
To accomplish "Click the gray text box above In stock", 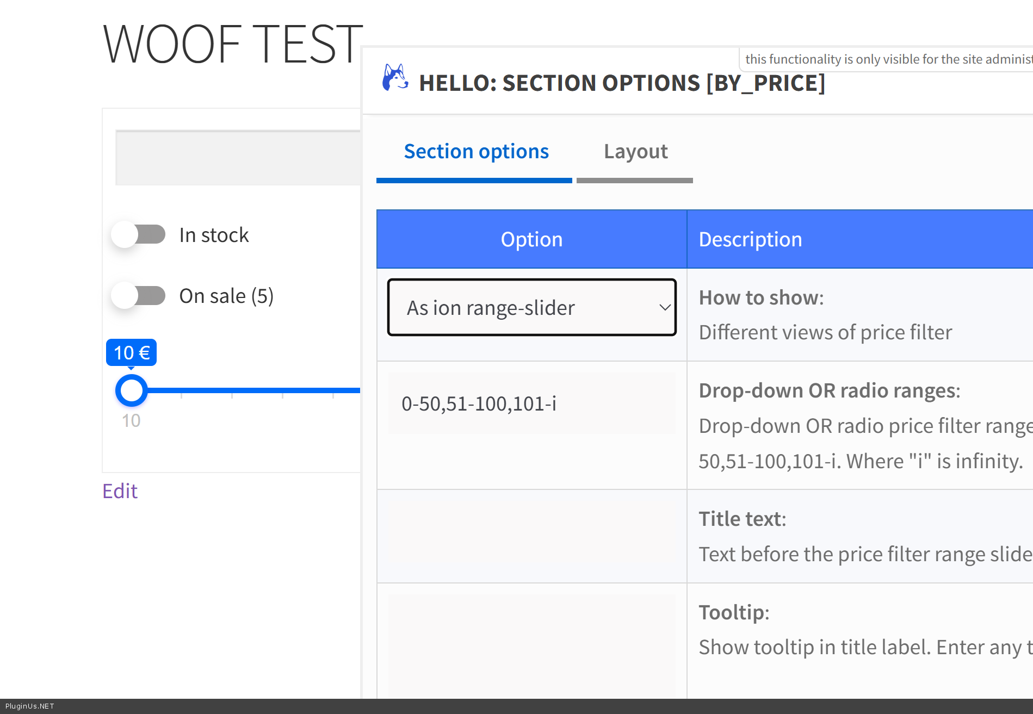I will [238, 158].
